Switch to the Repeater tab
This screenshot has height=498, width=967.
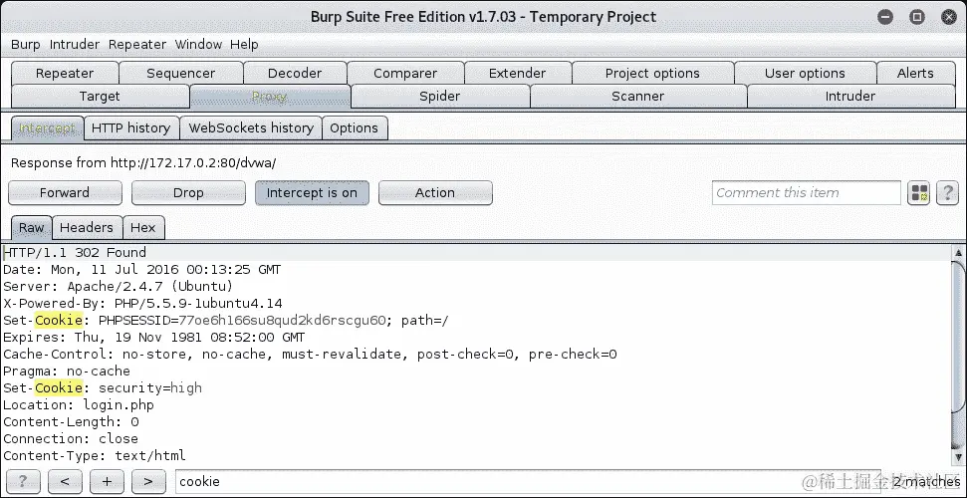coord(65,73)
